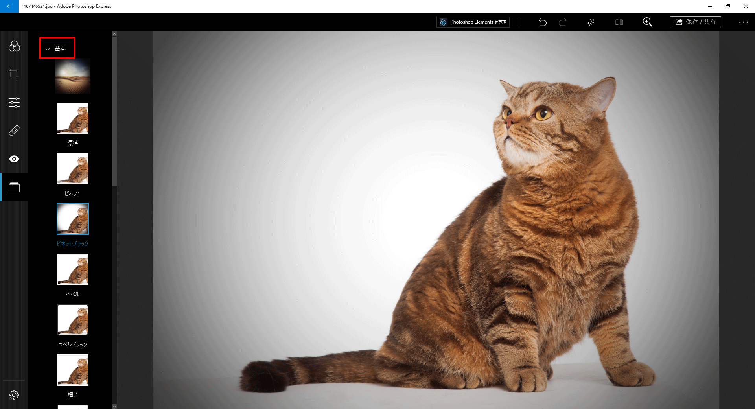Open the more options ellipsis menu
Screen dimensions: 755x409
pos(743,22)
